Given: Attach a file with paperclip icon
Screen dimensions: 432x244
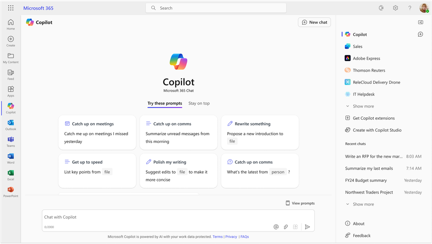Looking at the screenshot, I should pyautogui.click(x=286, y=227).
